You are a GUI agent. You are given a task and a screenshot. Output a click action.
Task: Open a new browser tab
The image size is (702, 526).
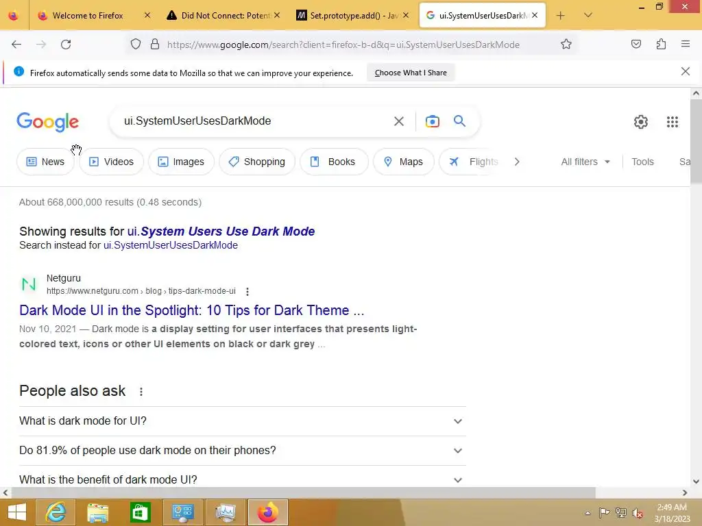coord(560,16)
